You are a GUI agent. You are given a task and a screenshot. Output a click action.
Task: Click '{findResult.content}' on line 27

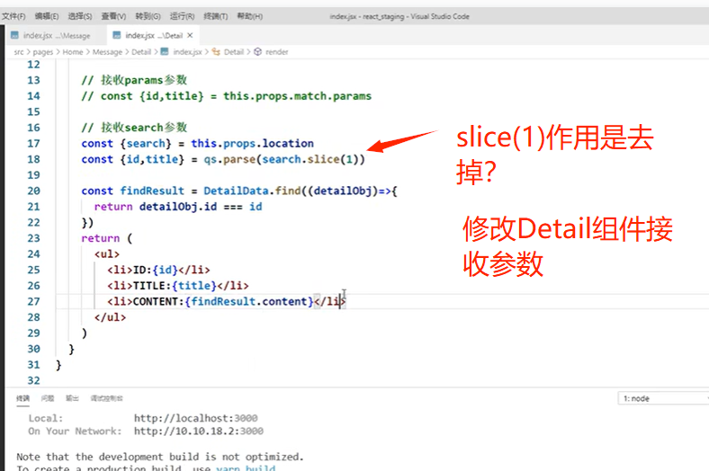[249, 302]
